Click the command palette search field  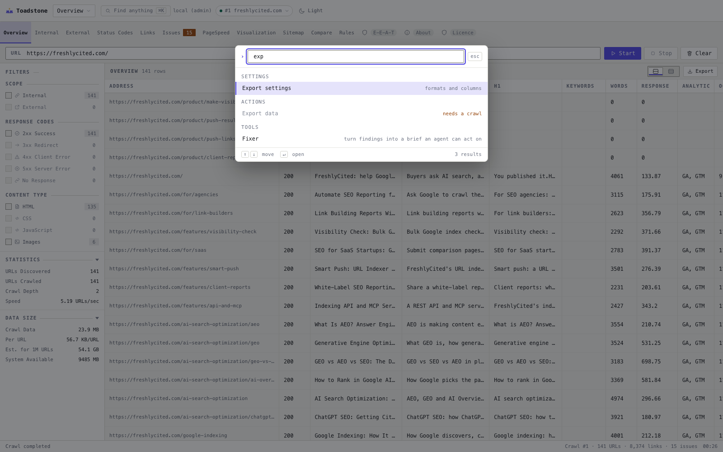[x=356, y=56]
